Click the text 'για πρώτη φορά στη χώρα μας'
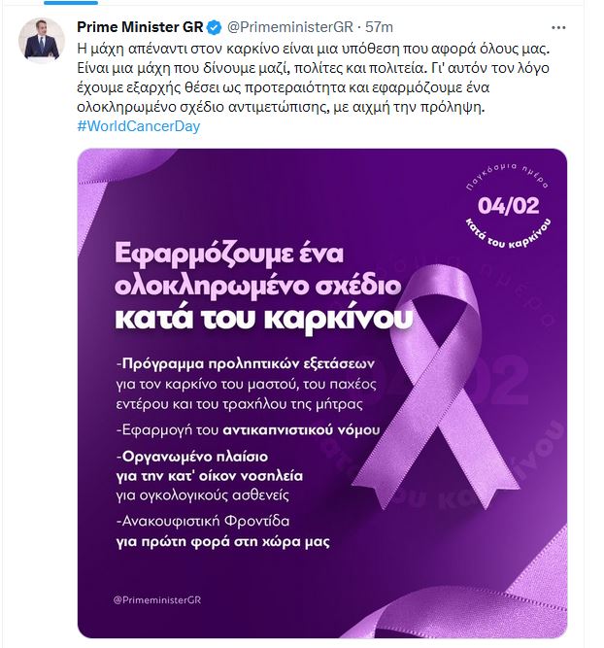 [x=222, y=542]
